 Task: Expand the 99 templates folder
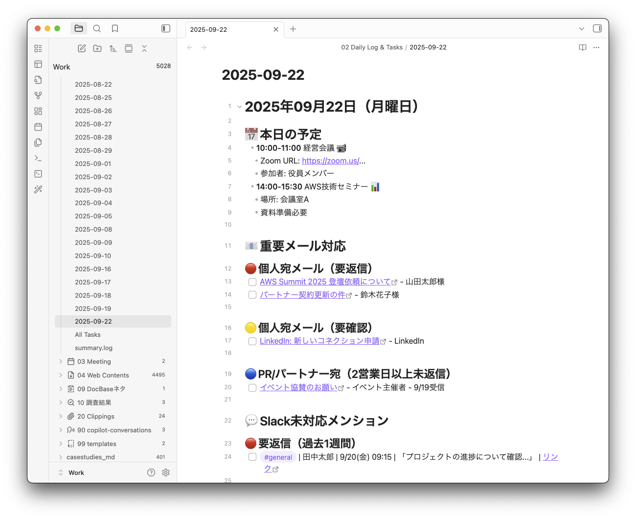click(61, 444)
